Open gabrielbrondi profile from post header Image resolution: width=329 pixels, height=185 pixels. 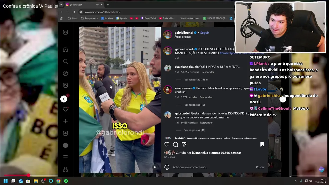point(184,33)
